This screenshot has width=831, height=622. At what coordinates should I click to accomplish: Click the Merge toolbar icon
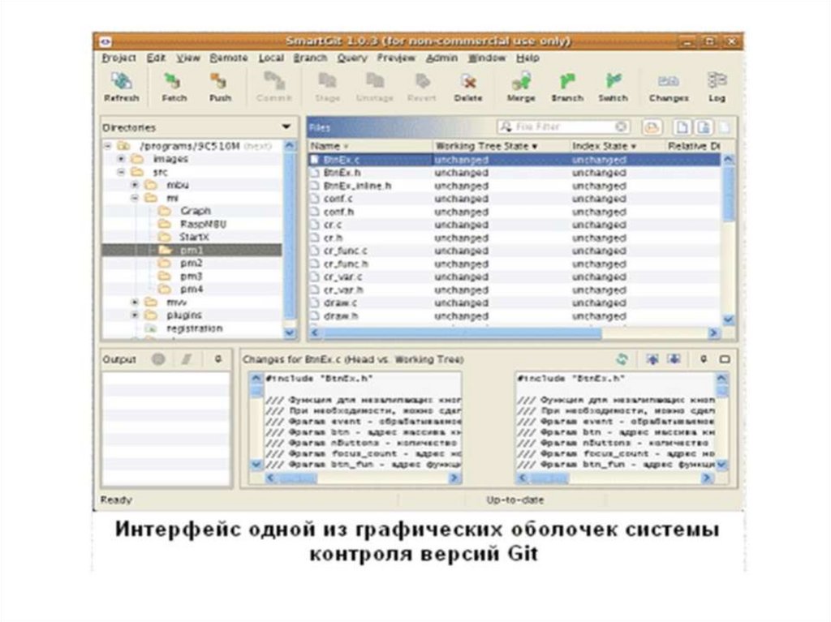(x=521, y=87)
